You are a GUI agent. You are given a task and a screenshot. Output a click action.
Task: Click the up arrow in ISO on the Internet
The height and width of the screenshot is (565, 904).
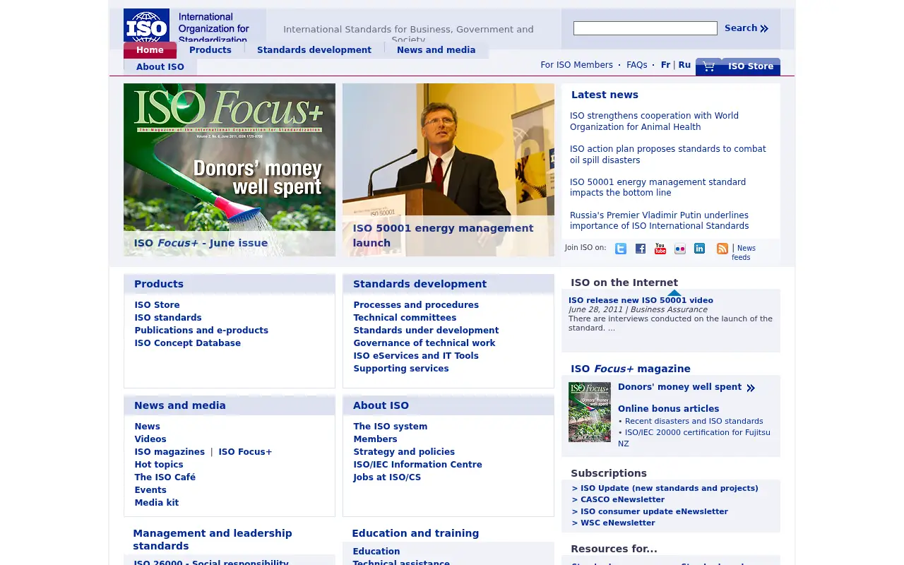[674, 292]
